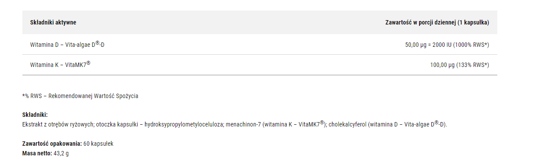Click the menachinon-7 ingredient text
This screenshot has width=536, height=165.
click(x=243, y=125)
